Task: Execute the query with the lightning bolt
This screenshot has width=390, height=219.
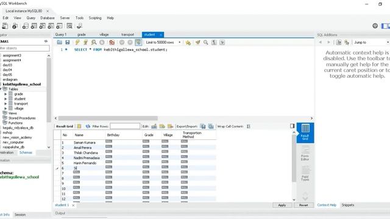Action: pos(77,42)
